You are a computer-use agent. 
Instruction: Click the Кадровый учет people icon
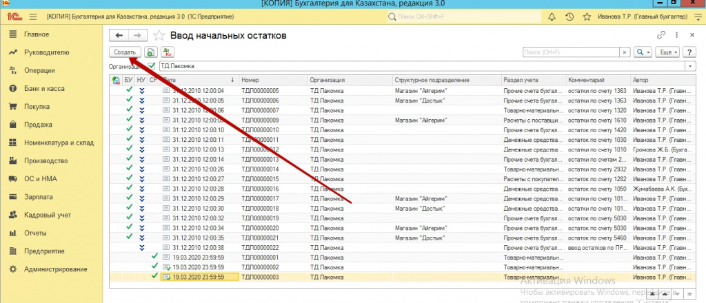point(13,215)
